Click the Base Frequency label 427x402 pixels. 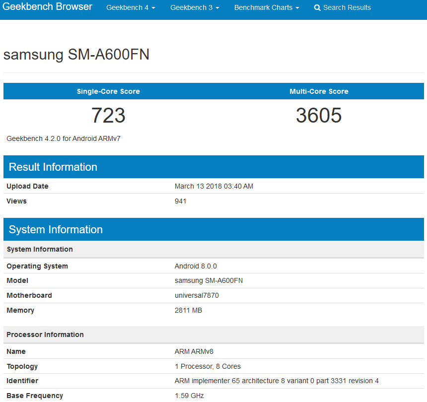35,396
